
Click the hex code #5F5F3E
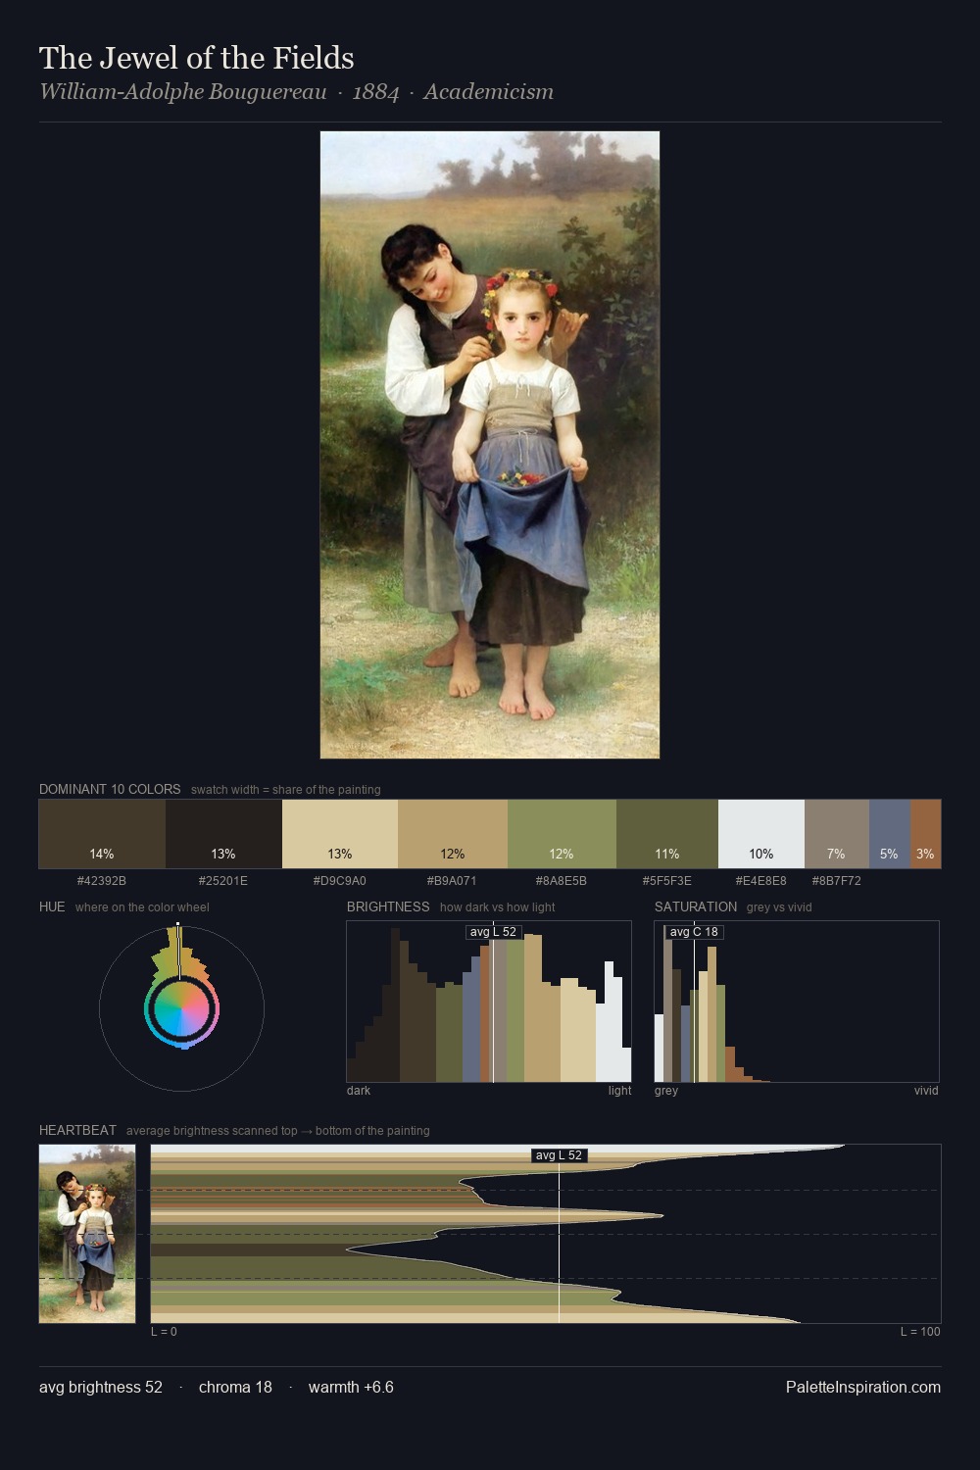pos(667,881)
